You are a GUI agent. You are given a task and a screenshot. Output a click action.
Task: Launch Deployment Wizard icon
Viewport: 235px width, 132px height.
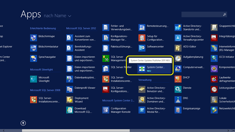click(x=69, y=100)
